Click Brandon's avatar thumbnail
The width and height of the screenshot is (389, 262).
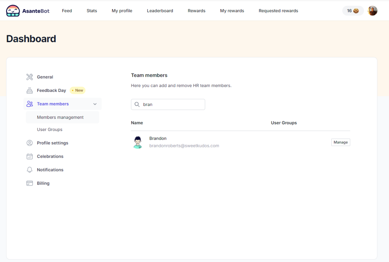coord(138,142)
